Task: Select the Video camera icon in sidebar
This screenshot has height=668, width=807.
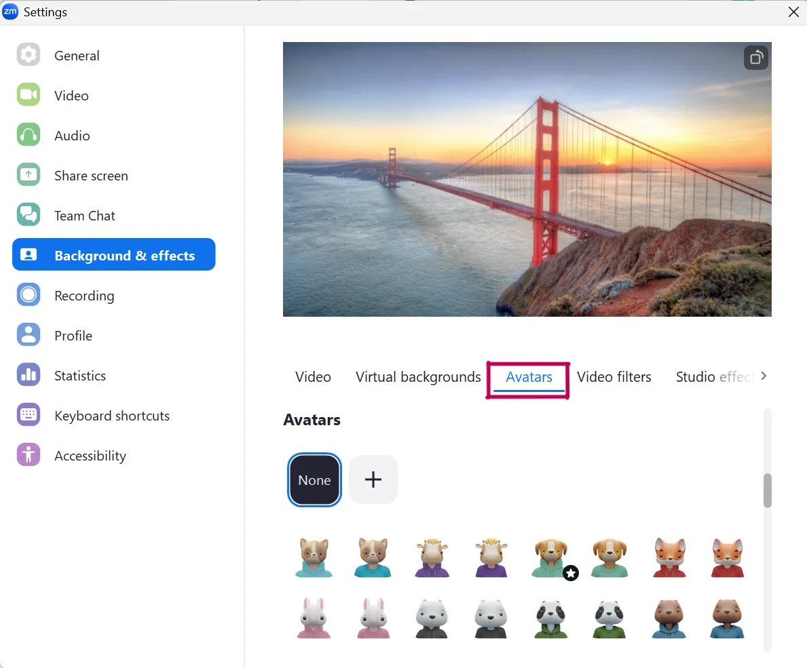Action: click(29, 95)
